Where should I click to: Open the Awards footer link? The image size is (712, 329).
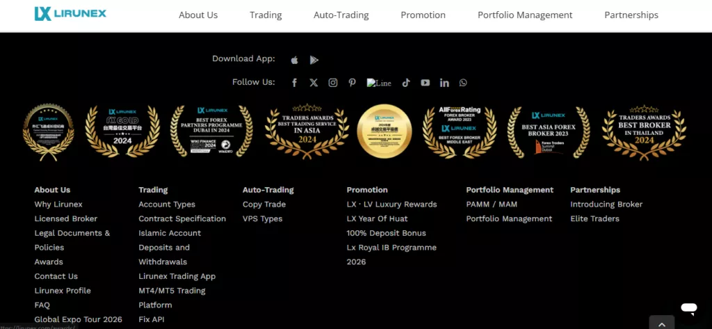coord(49,262)
